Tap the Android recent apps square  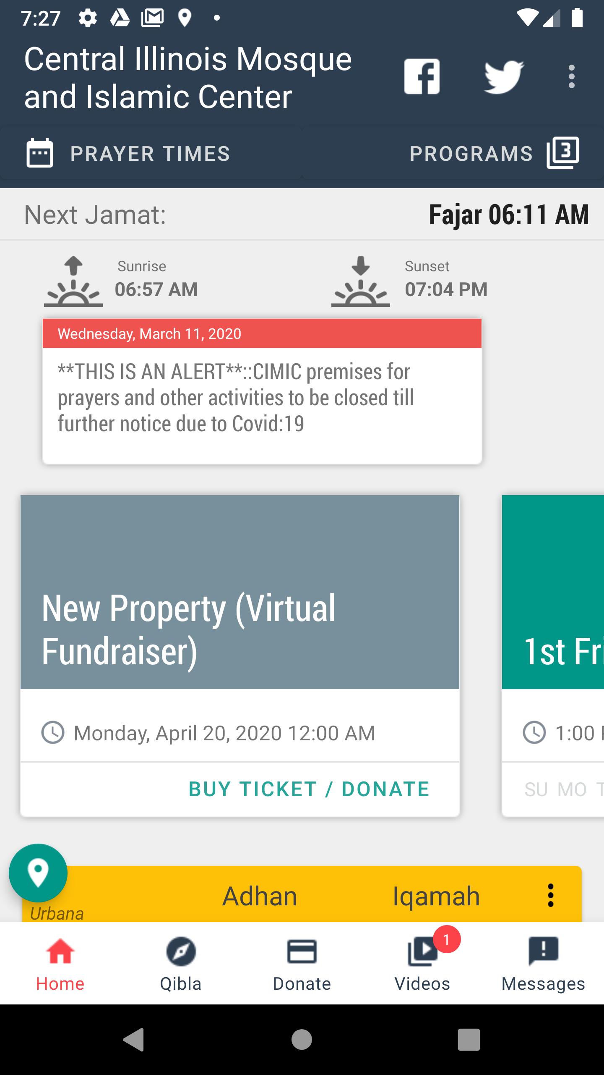click(469, 1039)
